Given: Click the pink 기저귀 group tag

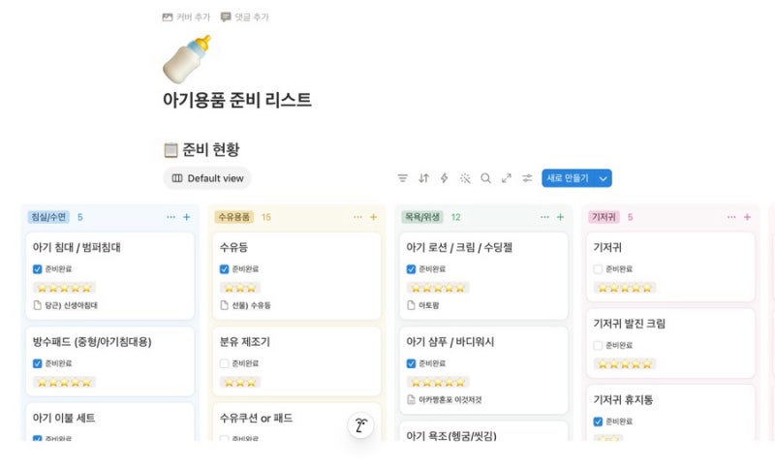Looking at the screenshot, I should click(604, 217).
